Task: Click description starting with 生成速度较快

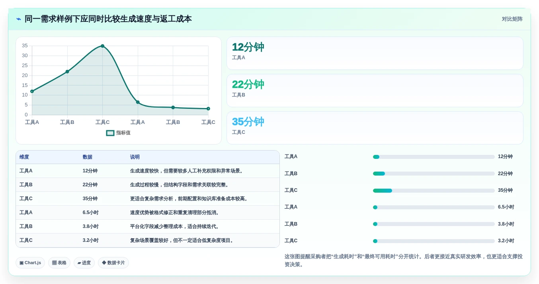Action: click(x=187, y=171)
